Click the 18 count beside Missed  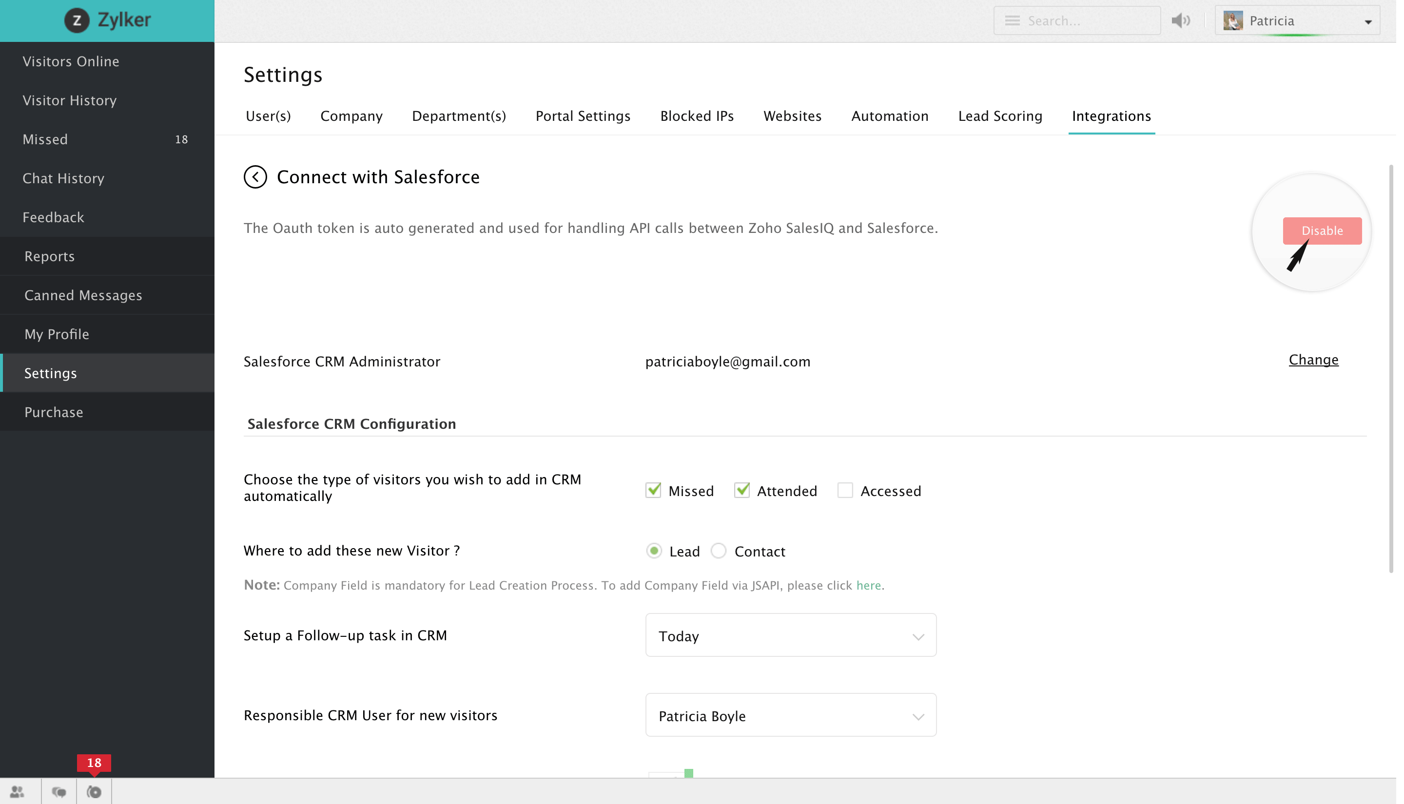tap(183, 140)
